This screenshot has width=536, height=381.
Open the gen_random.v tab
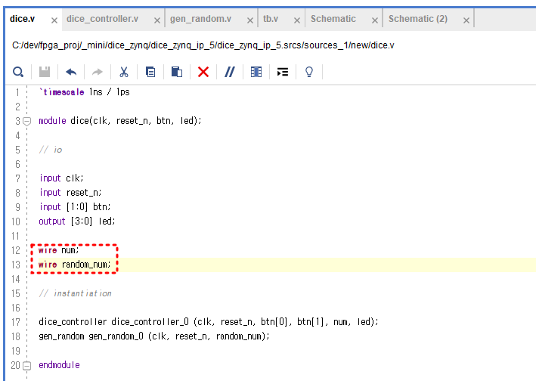click(200, 19)
